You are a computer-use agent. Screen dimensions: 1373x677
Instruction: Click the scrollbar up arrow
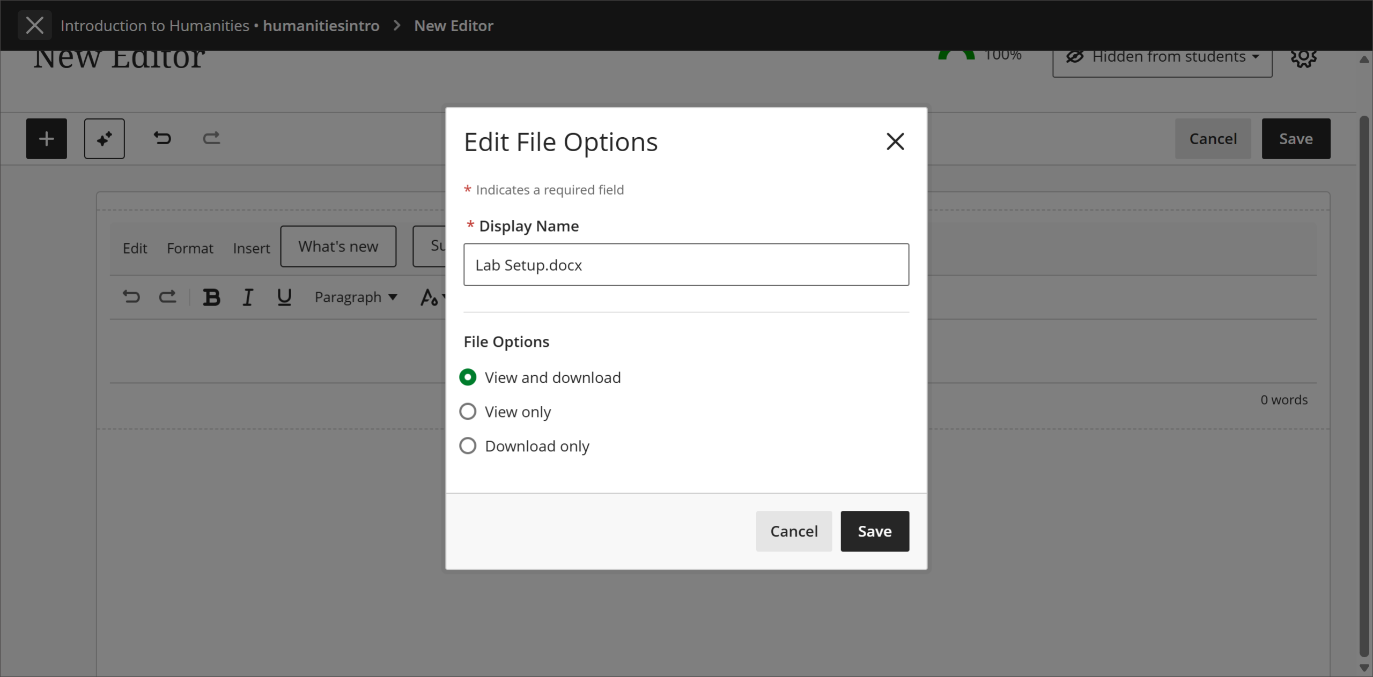coord(1364,59)
